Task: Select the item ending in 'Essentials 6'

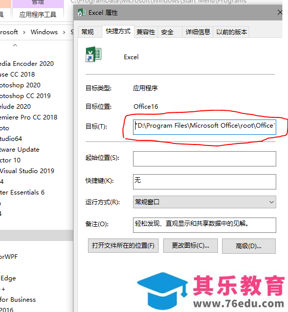Action: pyautogui.click(x=22, y=193)
